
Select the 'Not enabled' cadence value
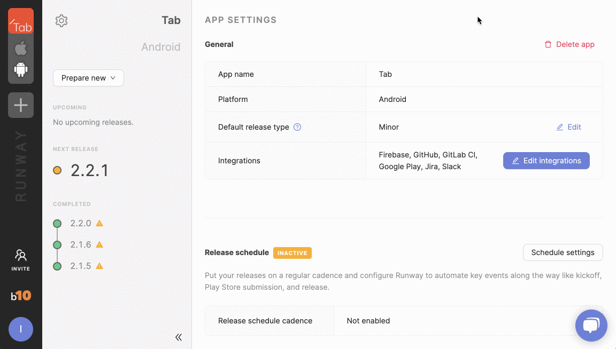coord(368,321)
